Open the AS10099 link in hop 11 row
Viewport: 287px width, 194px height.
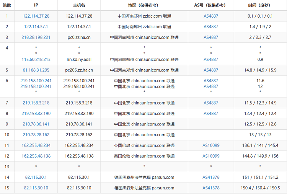click(x=211, y=145)
